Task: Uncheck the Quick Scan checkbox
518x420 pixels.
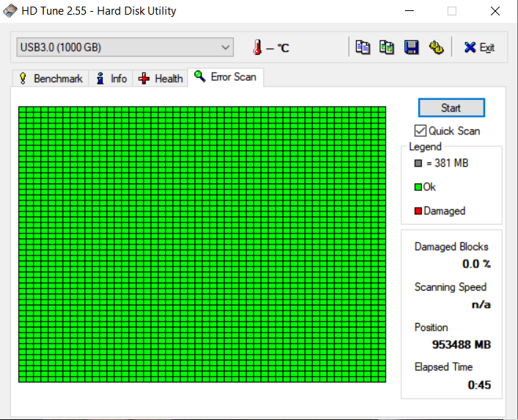Action: 420,131
